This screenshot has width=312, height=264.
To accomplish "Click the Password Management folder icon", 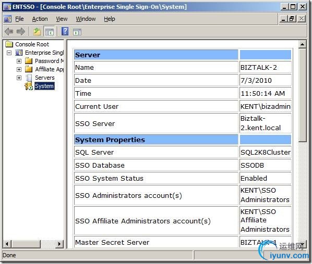I will pos(29,61).
